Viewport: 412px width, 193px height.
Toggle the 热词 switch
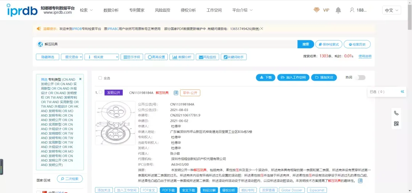360,78
